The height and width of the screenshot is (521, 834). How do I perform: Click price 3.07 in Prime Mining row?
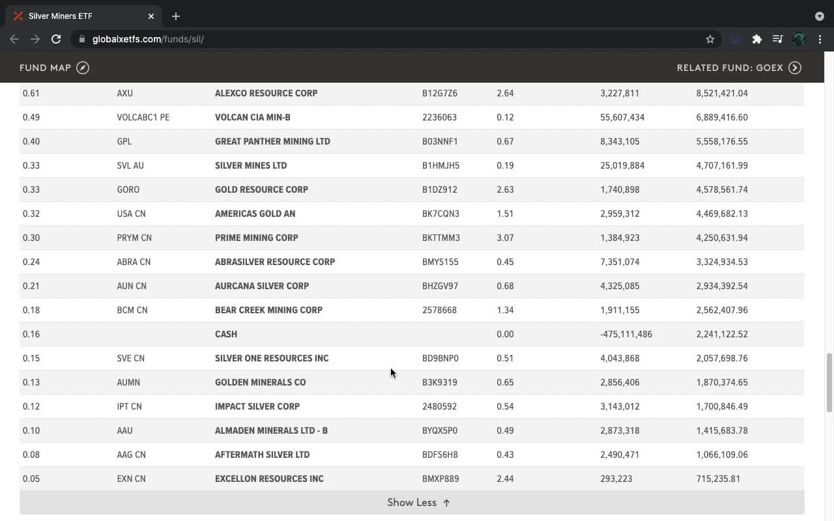tap(505, 238)
